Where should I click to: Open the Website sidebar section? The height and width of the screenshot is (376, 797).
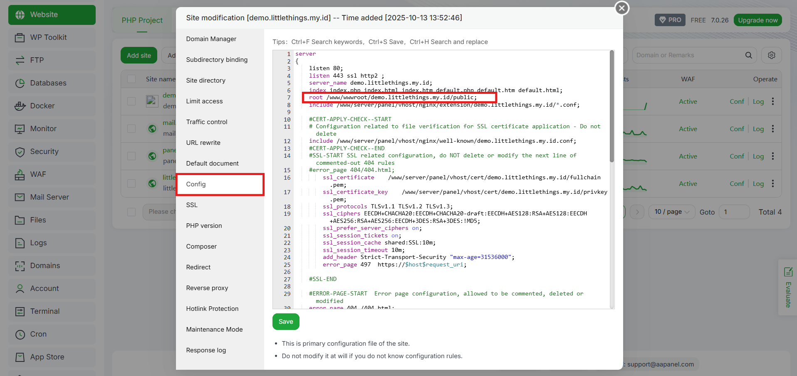tap(52, 15)
